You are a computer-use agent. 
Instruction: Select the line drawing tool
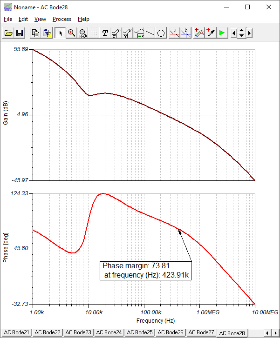point(150,33)
